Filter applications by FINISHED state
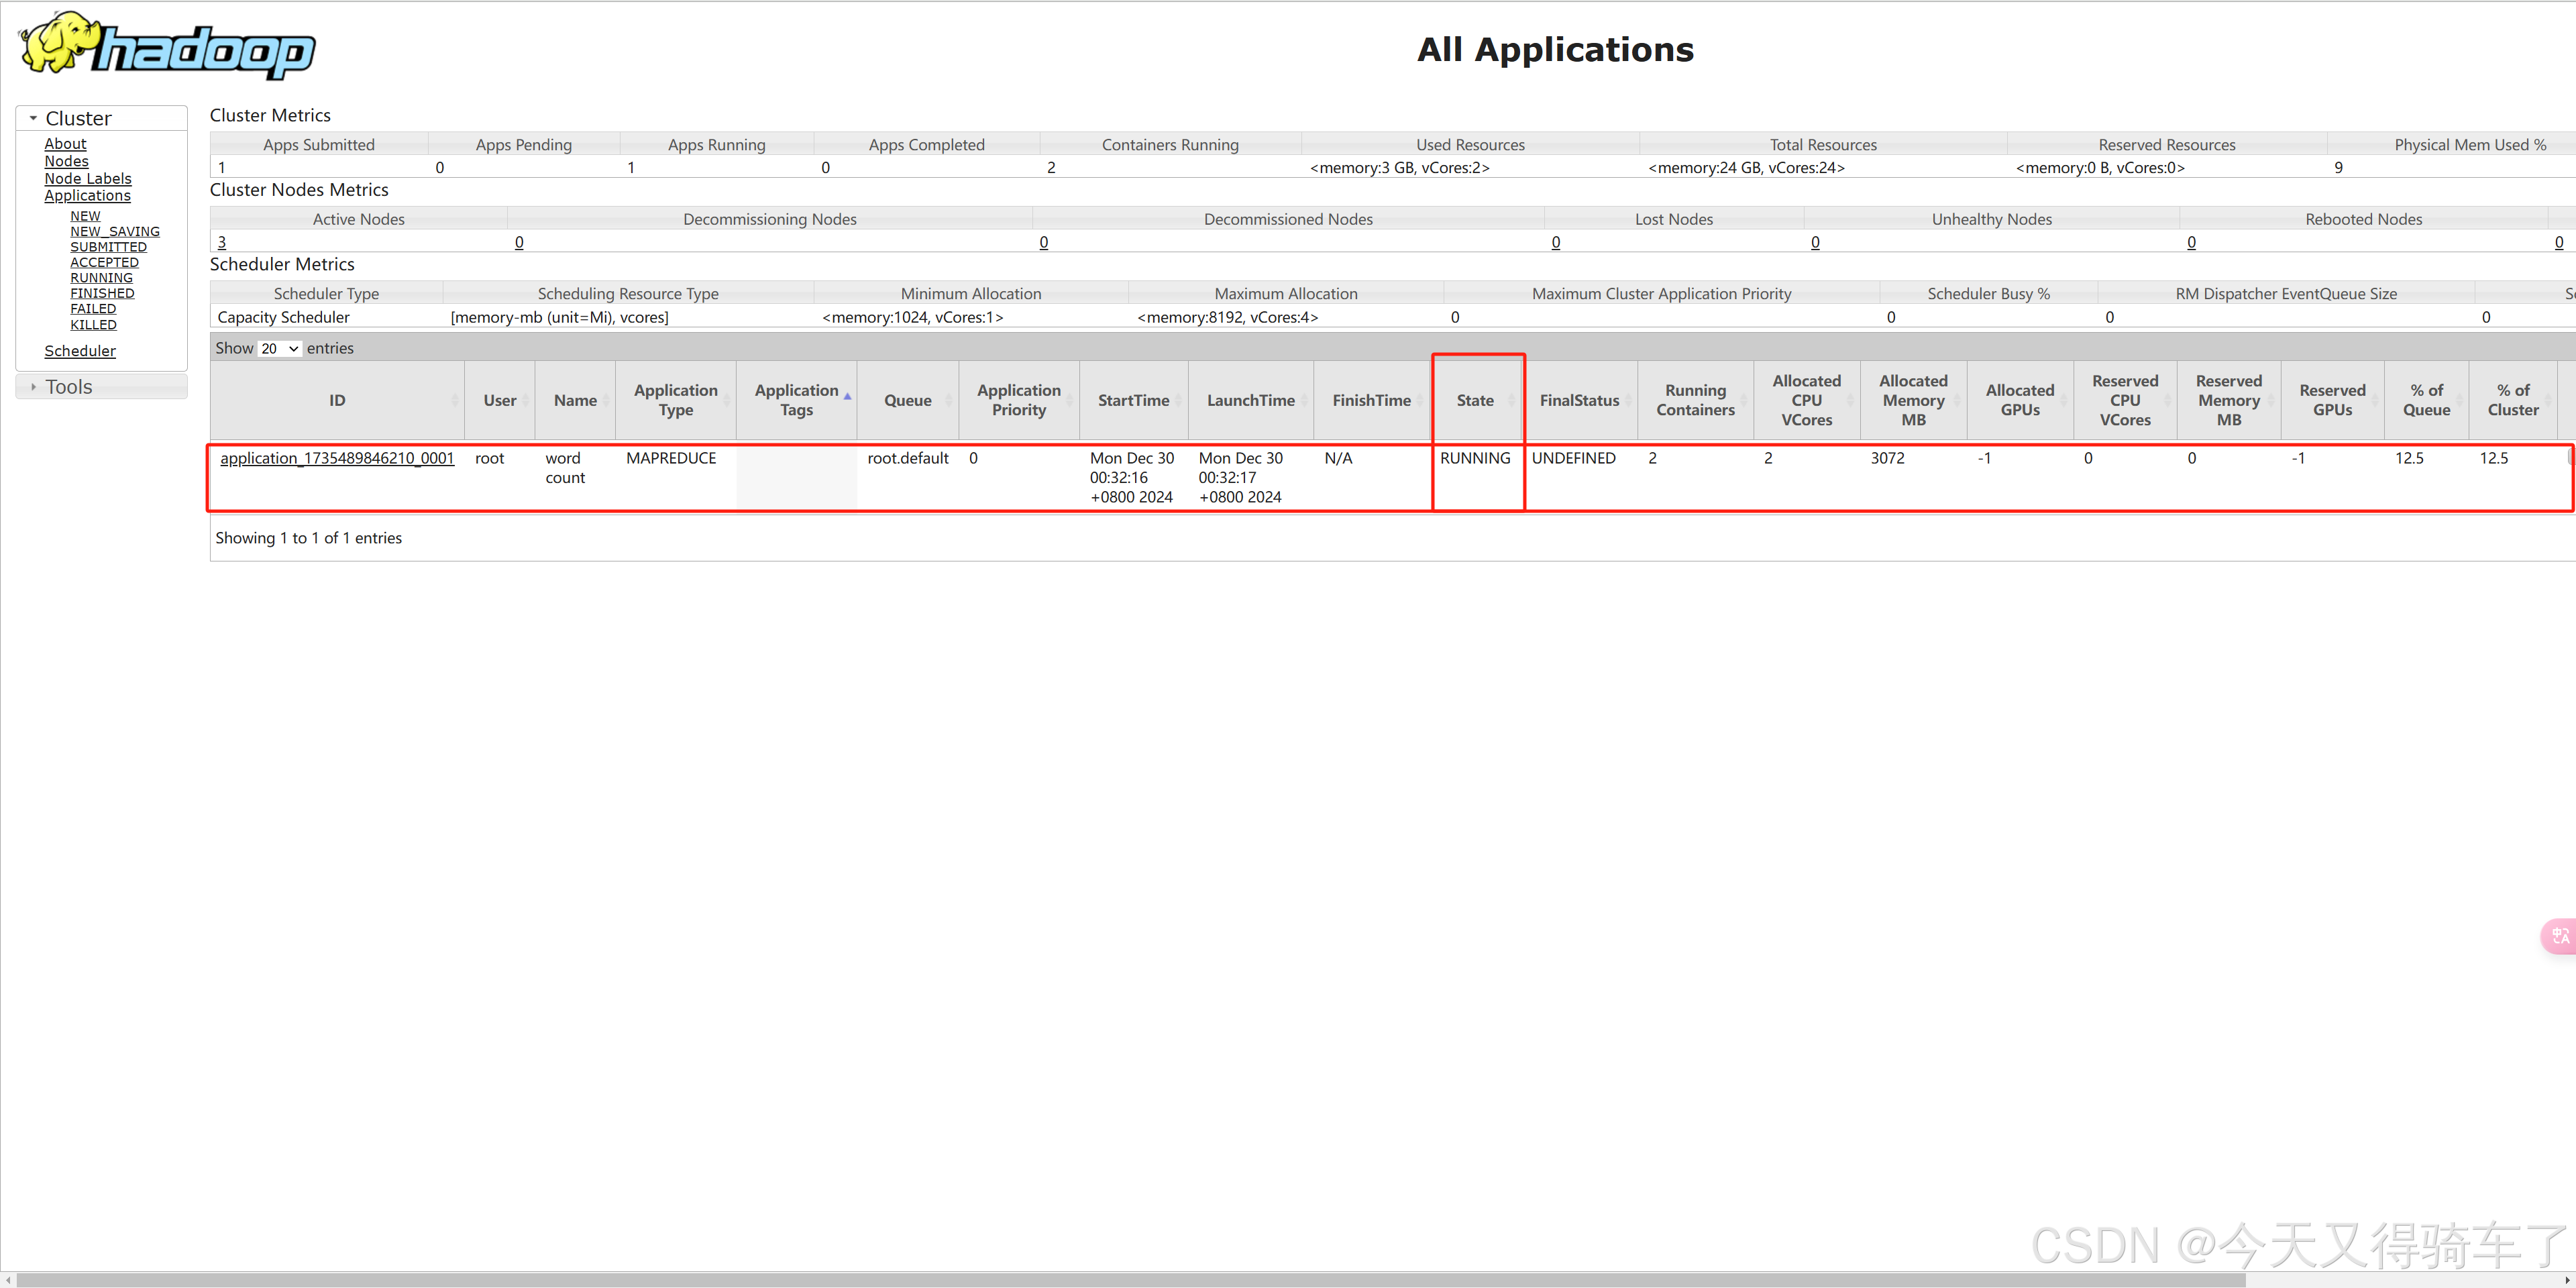 (x=102, y=293)
